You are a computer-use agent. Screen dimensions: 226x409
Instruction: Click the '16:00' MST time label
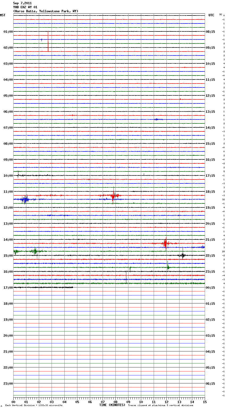(x=8, y=272)
